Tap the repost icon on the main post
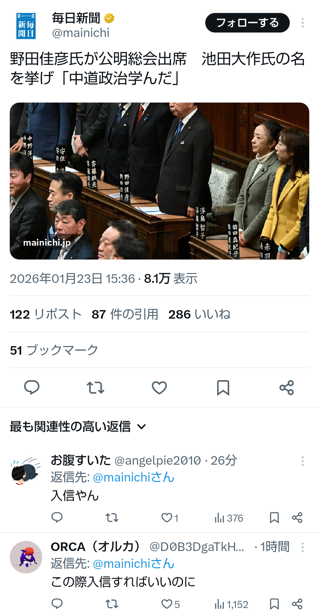 click(x=95, y=388)
